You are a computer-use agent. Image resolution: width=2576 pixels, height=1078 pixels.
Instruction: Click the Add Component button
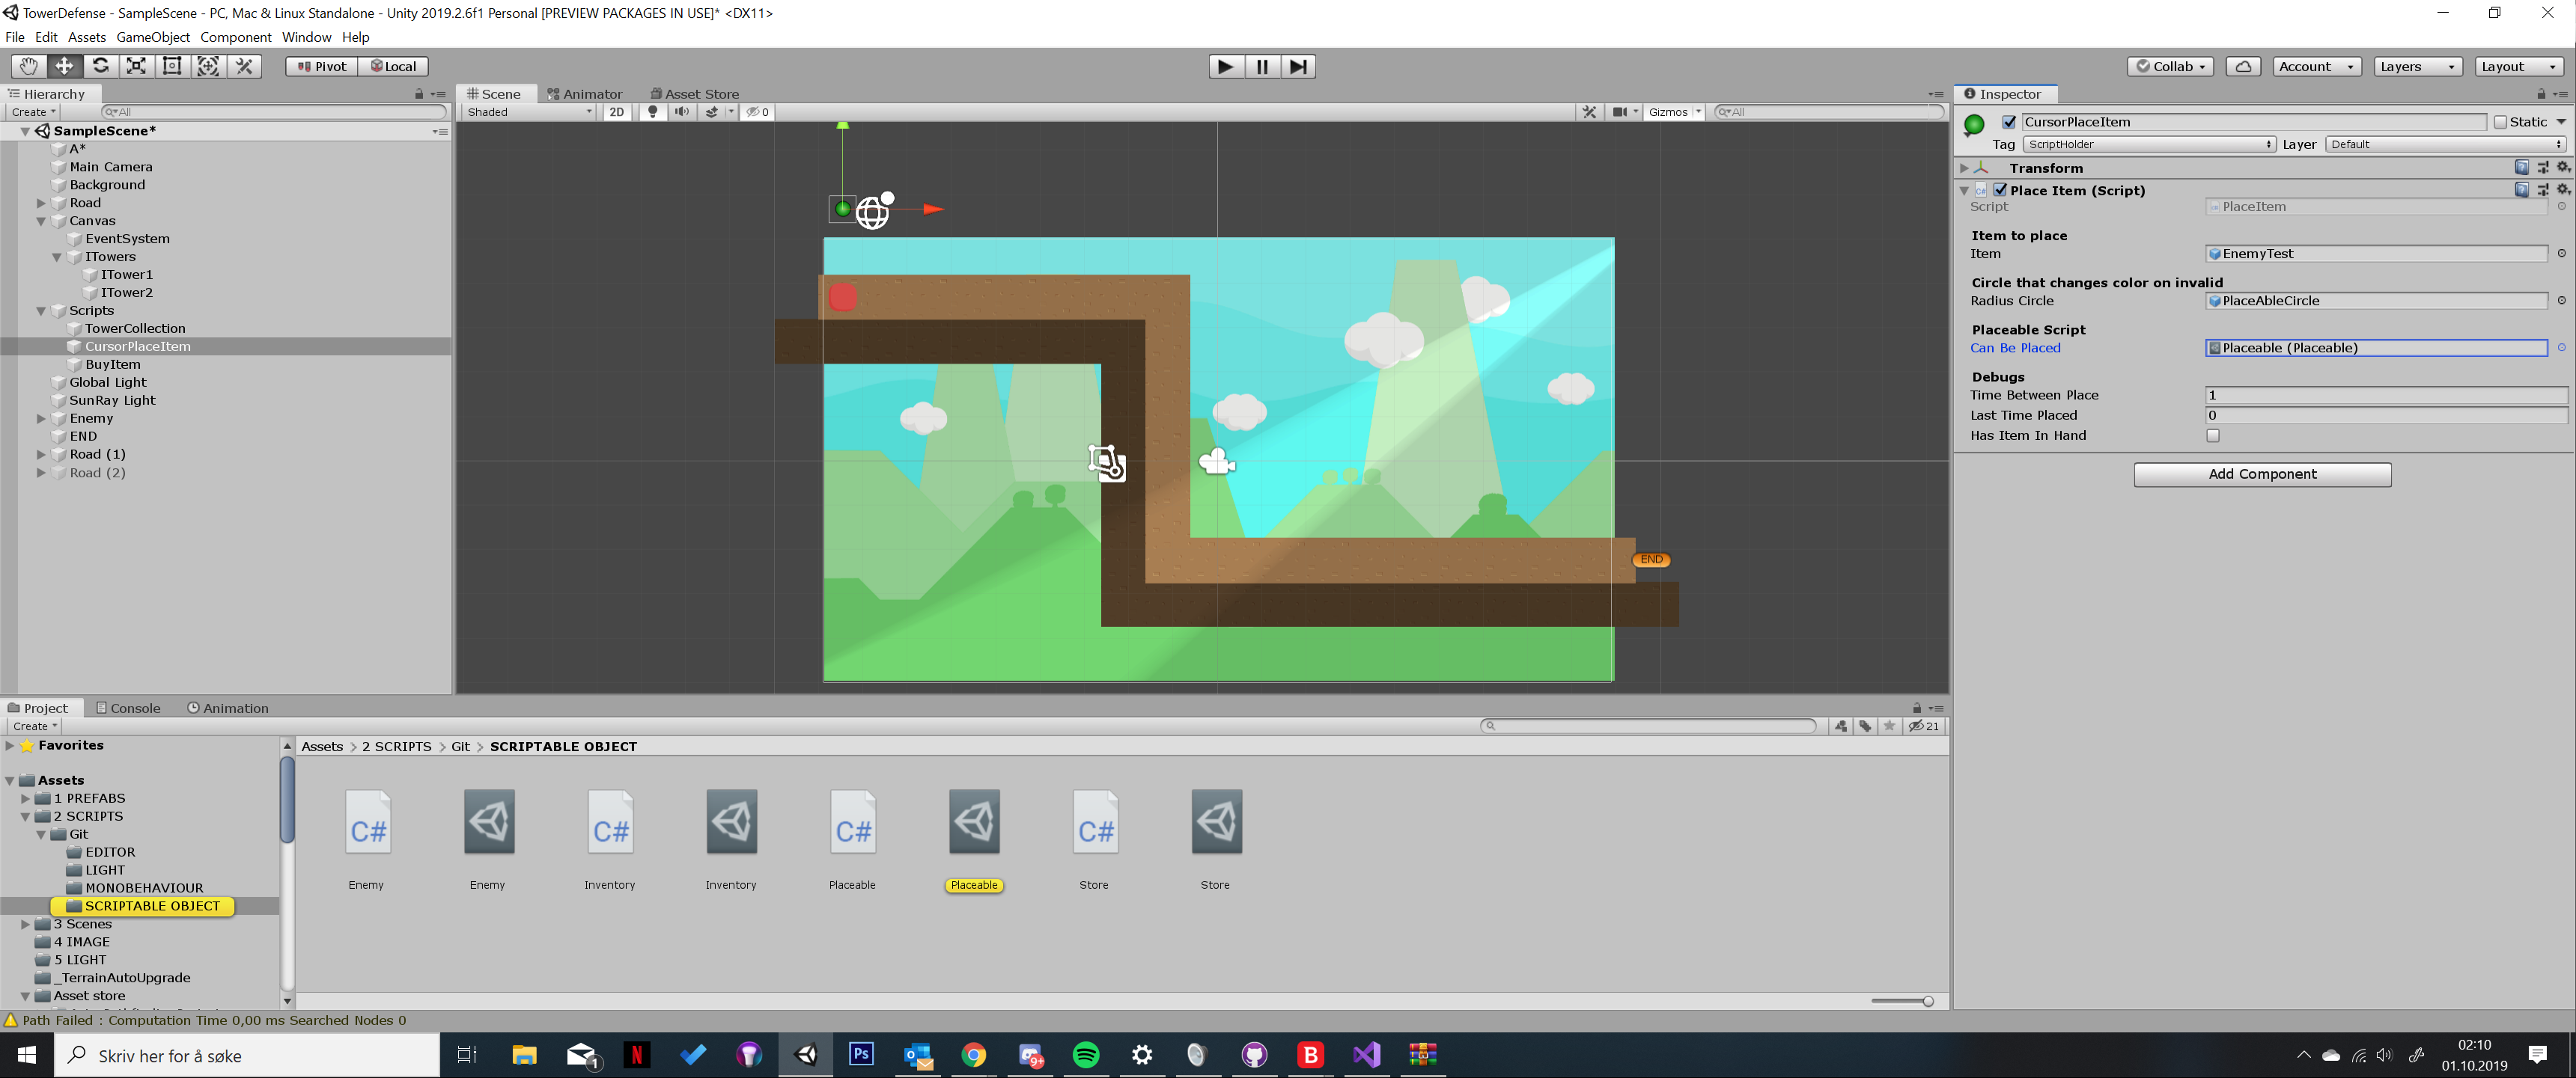click(x=2262, y=474)
